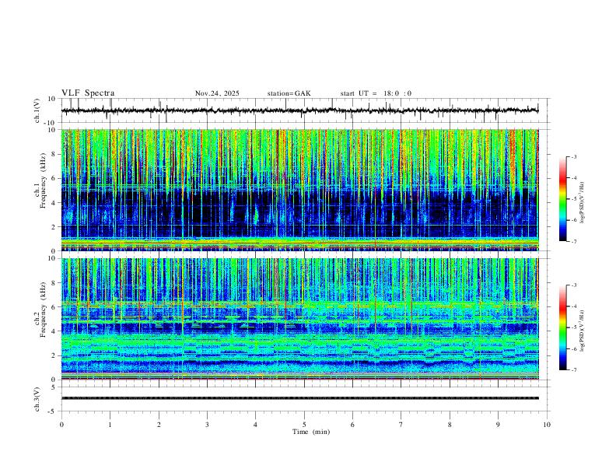Click the "Time (min)" axis label
The width and height of the screenshot is (616, 476).
click(311, 432)
